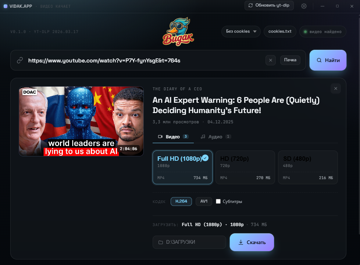
Task: Open the video thumbnail preview
Action: [x=81, y=121]
